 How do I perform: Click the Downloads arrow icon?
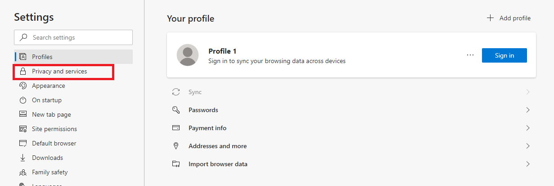[x=23, y=158]
